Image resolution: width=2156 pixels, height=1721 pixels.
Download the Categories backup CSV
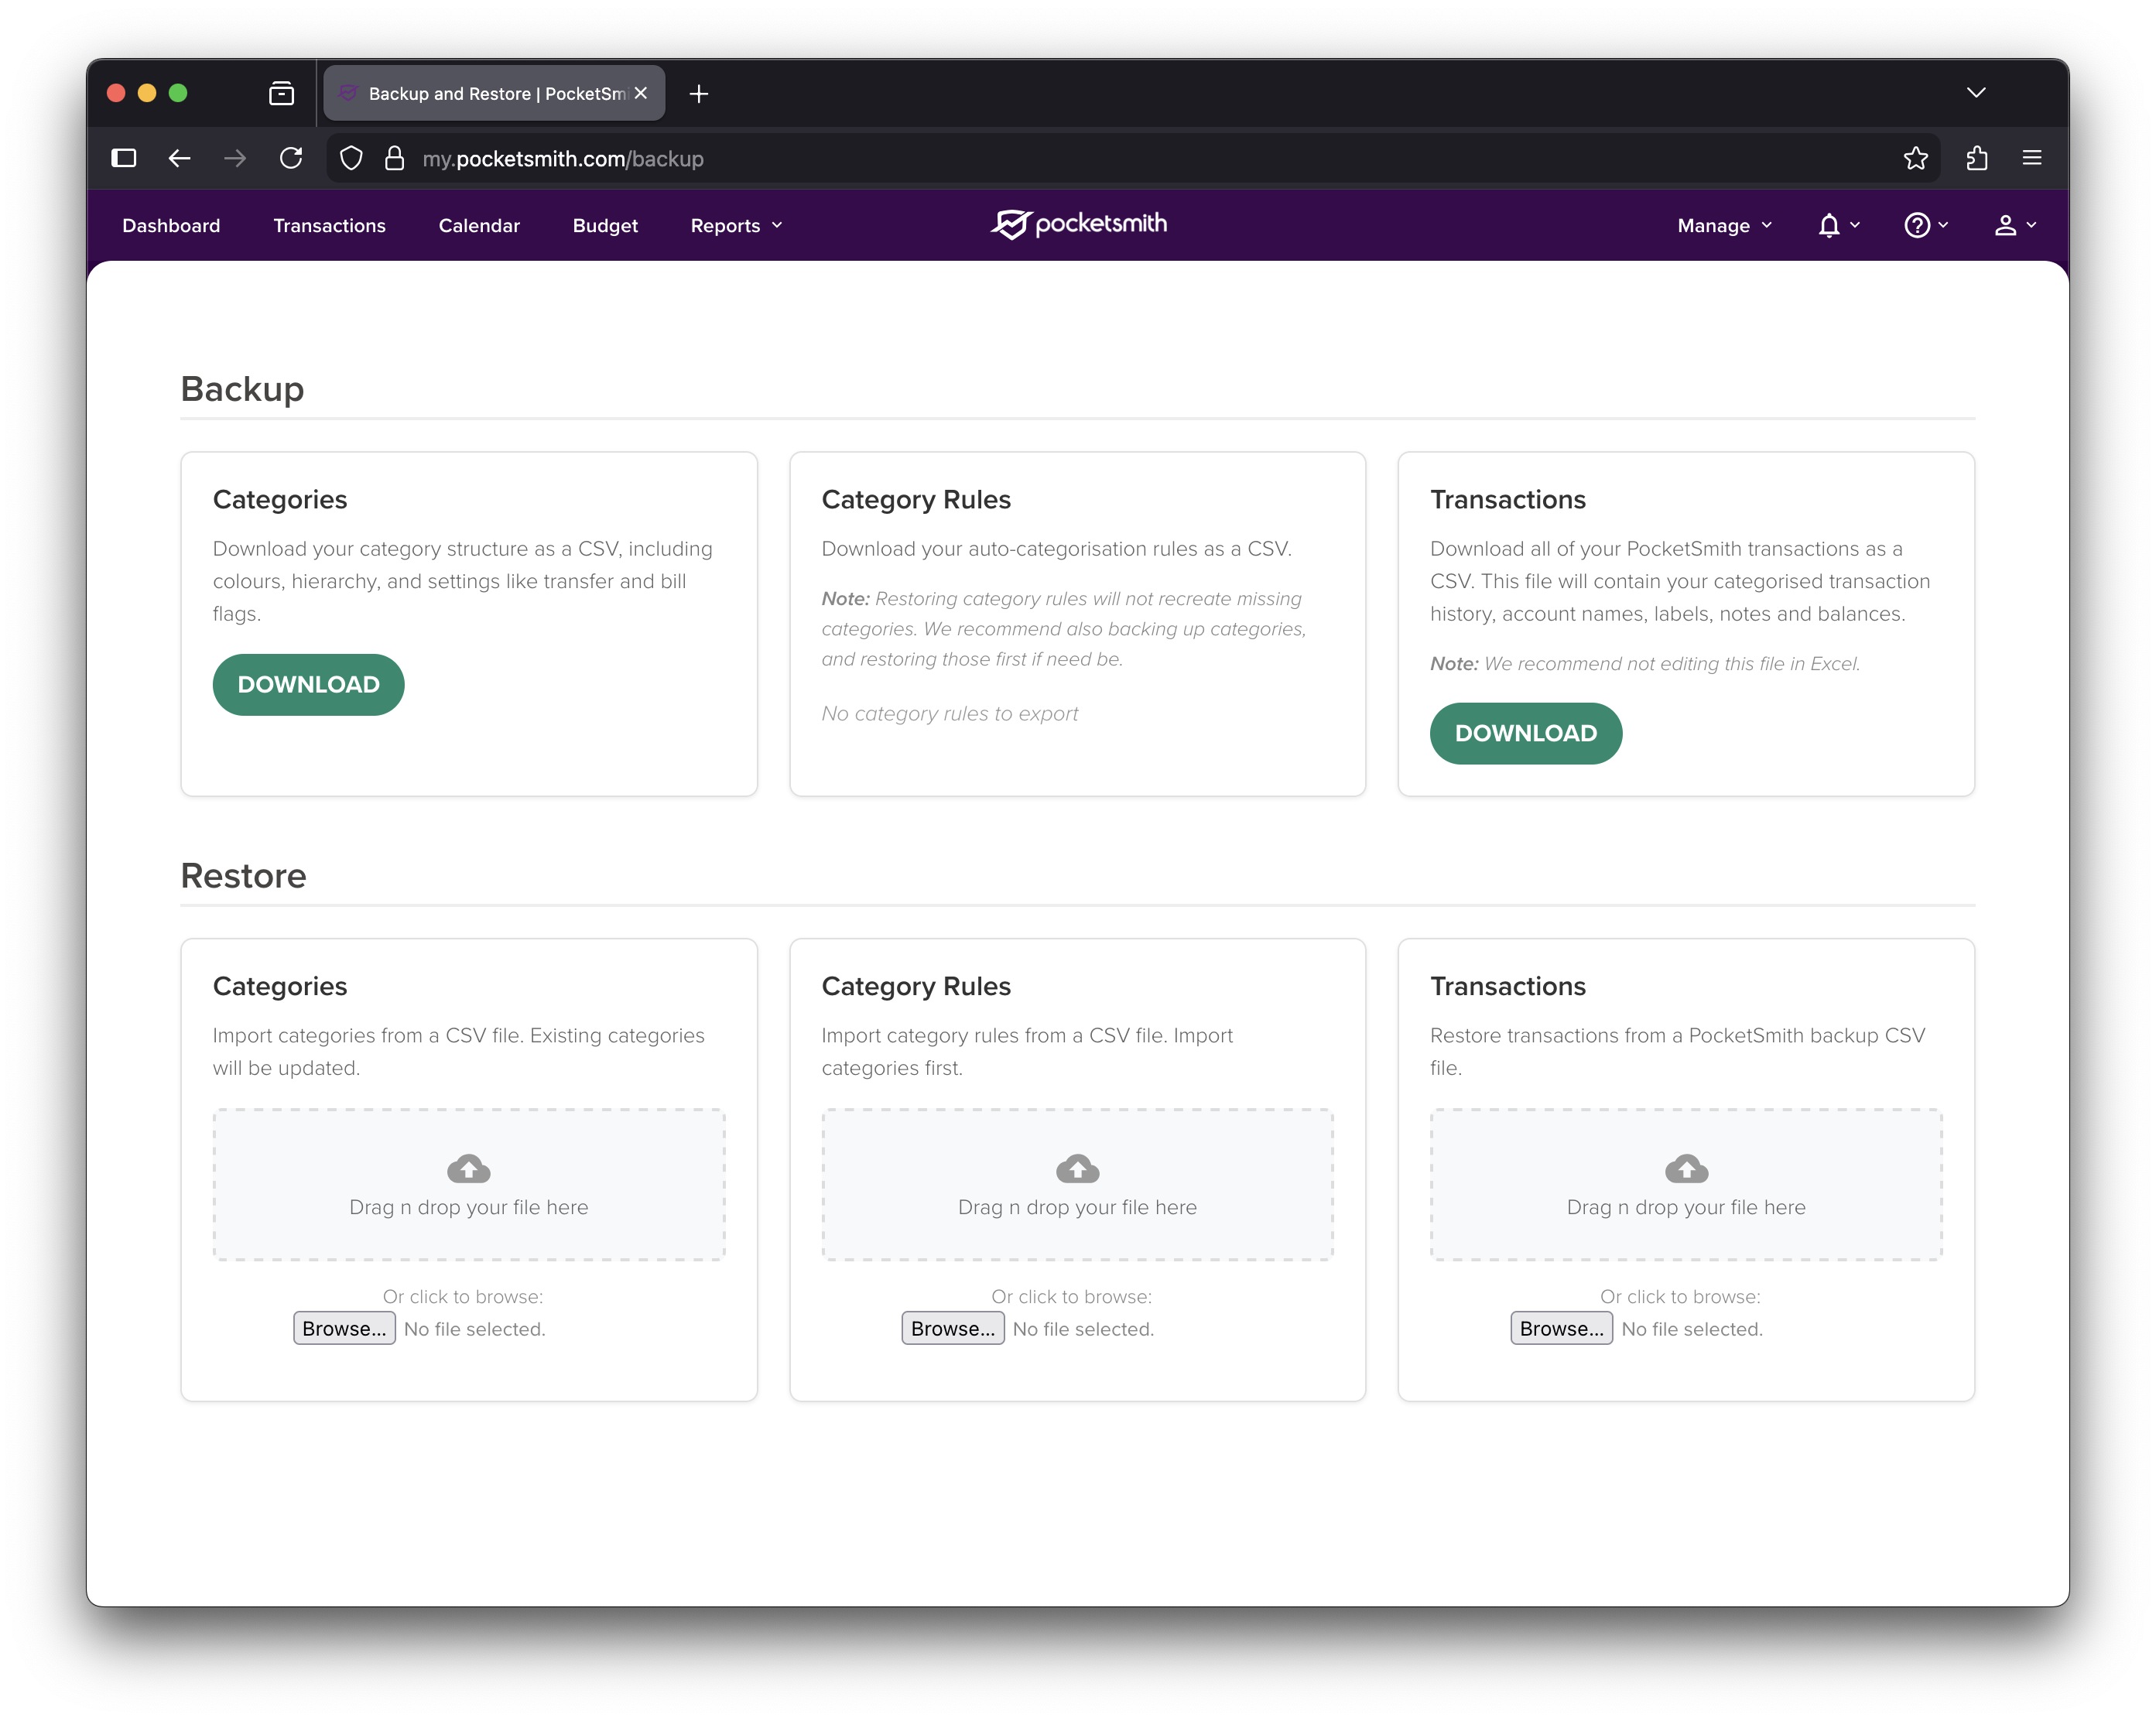pyautogui.click(x=308, y=685)
